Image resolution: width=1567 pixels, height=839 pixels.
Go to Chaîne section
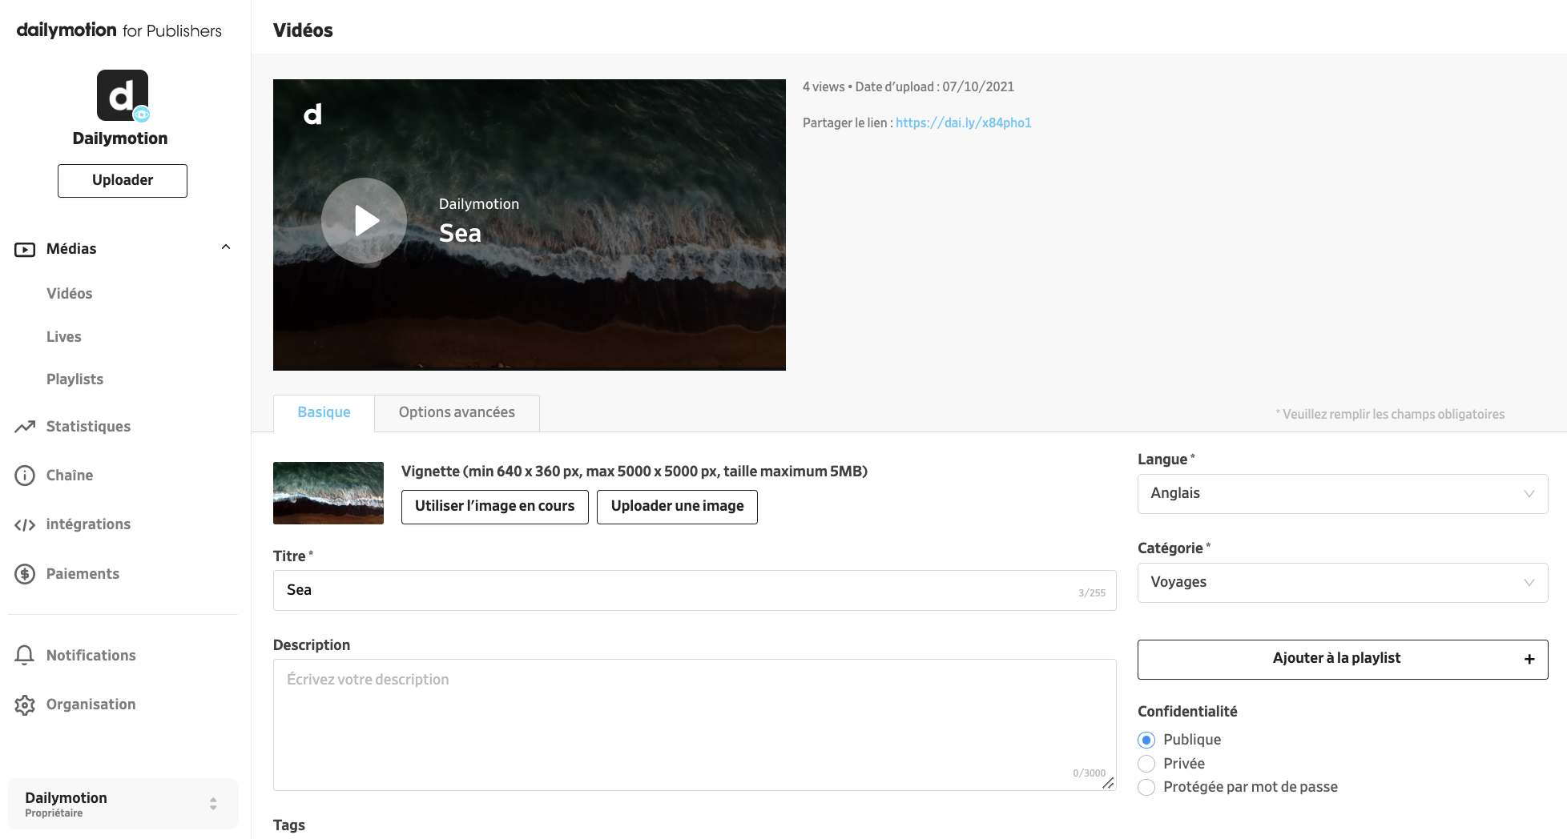70,476
